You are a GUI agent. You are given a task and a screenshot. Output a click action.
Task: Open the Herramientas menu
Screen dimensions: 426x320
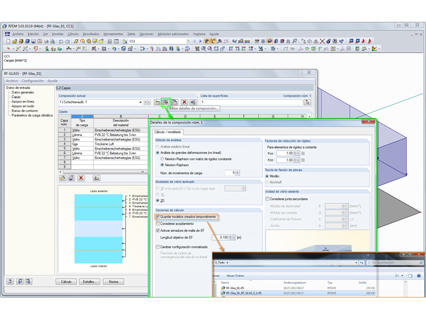tap(113, 34)
